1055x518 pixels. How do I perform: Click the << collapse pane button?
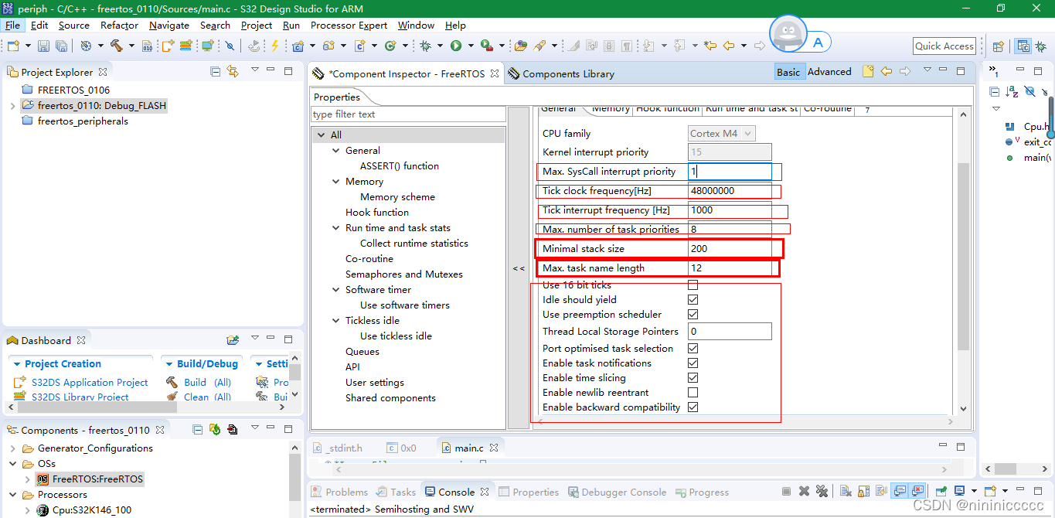(519, 268)
